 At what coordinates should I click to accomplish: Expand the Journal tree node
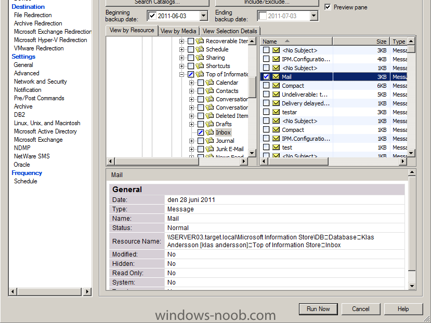point(192,141)
